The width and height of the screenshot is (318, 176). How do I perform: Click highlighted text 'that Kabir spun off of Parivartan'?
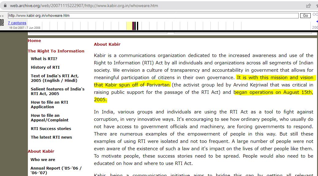tap(132, 85)
